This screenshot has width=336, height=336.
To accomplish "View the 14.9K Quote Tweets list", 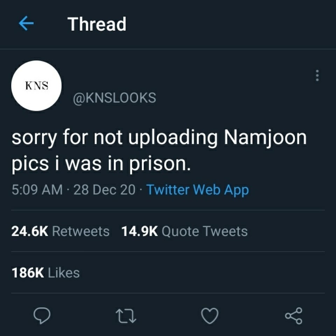I will (184, 231).
